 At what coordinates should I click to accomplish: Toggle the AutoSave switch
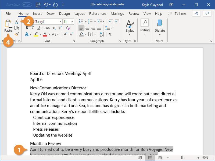coord(27,5)
